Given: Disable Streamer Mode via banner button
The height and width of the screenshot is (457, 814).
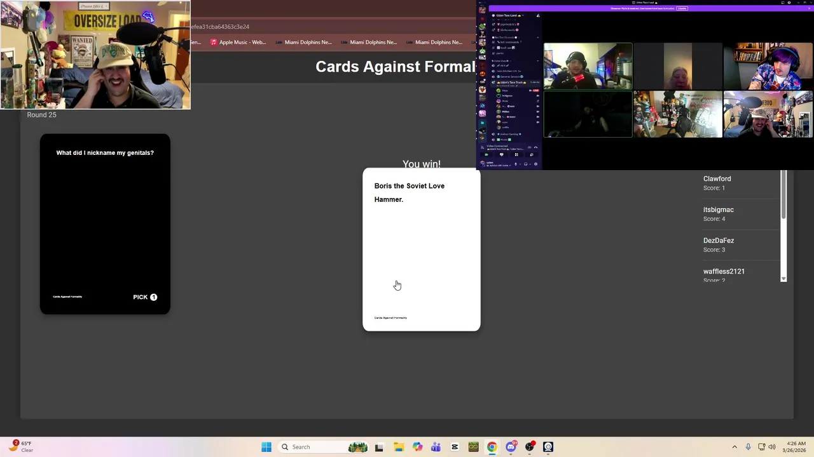Looking at the screenshot, I should (x=682, y=8).
